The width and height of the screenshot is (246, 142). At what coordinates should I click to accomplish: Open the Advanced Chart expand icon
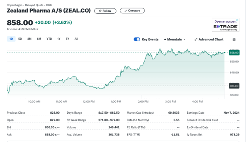tap(196, 39)
